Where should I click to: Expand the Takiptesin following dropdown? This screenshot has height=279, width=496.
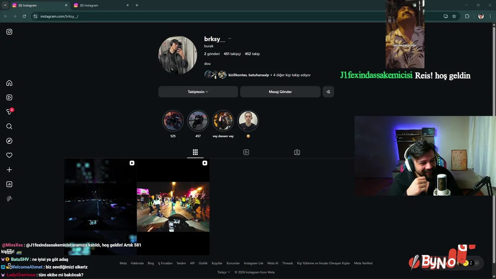(x=198, y=92)
